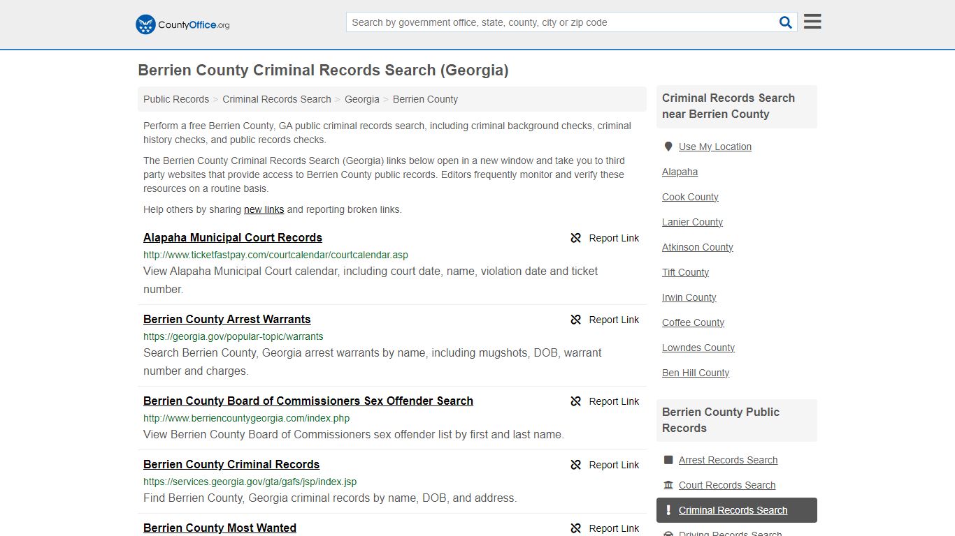Open the hamburger menu
Image resolution: width=955 pixels, height=536 pixels.
(x=812, y=22)
